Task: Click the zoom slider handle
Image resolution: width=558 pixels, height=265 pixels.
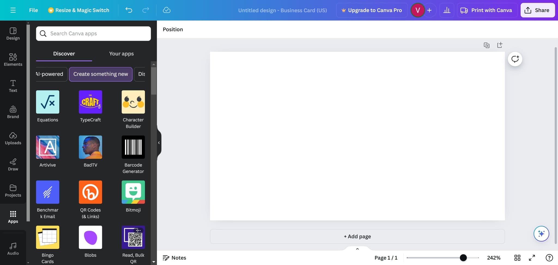Action: click(x=463, y=258)
